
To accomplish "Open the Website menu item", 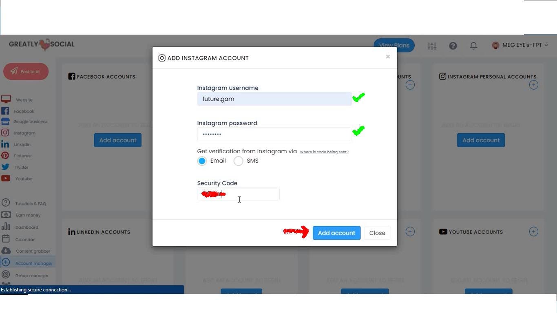I will pyautogui.click(x=24, y=100).
